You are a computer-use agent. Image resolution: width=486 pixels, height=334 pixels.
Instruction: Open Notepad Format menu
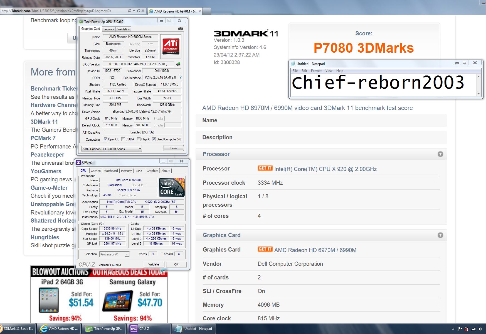[x=316, y=71]
